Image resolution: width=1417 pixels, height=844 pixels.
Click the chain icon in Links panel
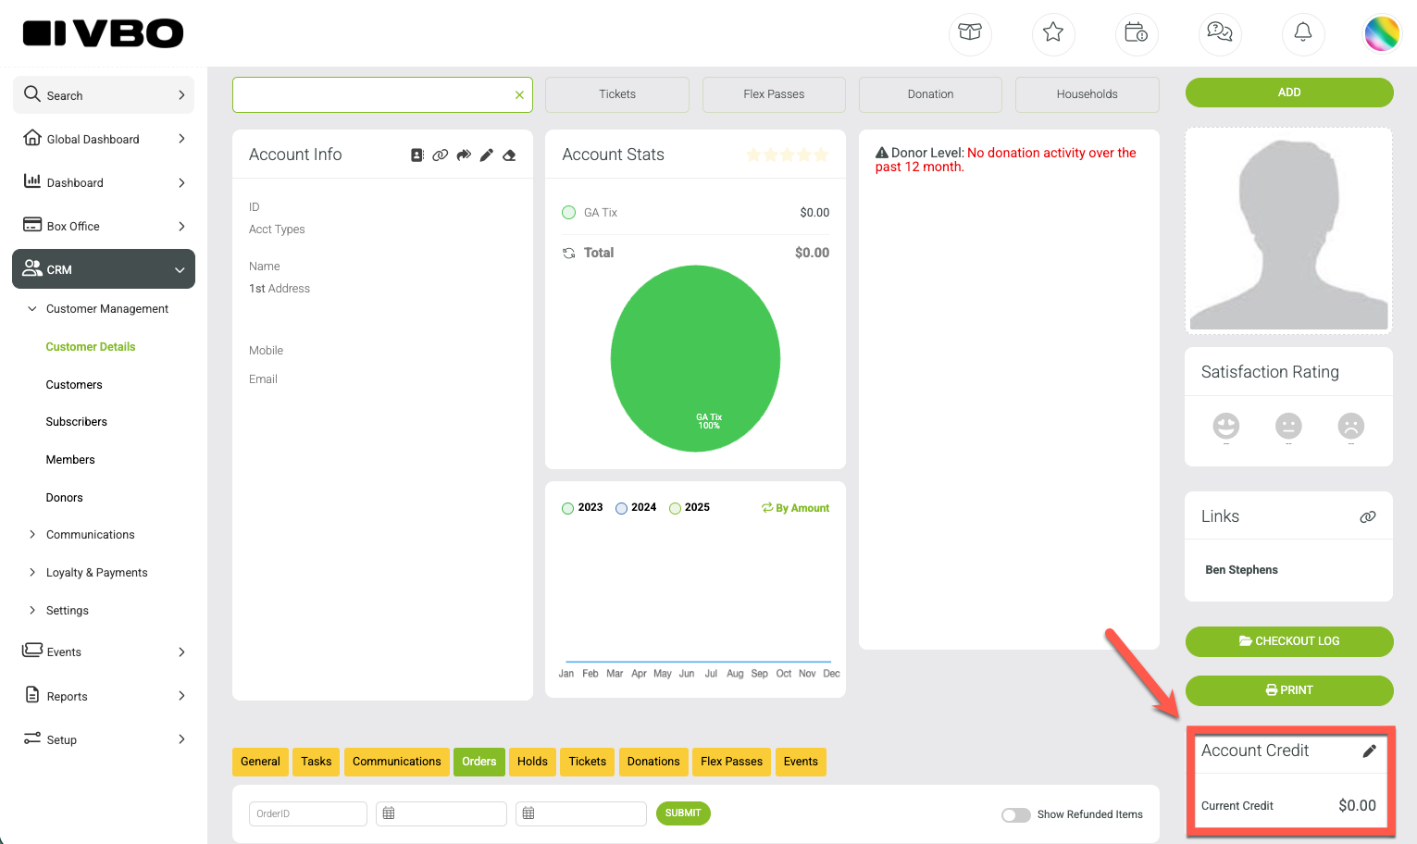coord(1368,517)
